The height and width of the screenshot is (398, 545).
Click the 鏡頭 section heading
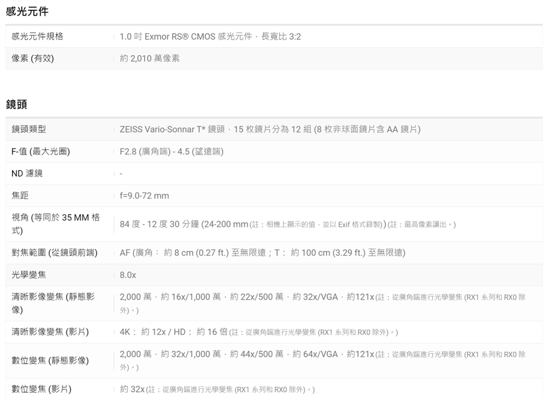tap(16, 105)
